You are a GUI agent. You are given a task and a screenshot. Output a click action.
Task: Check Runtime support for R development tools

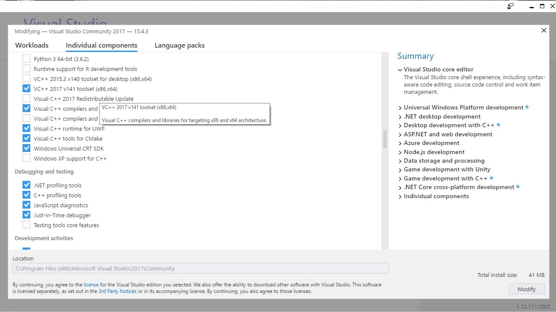(26, 69)
